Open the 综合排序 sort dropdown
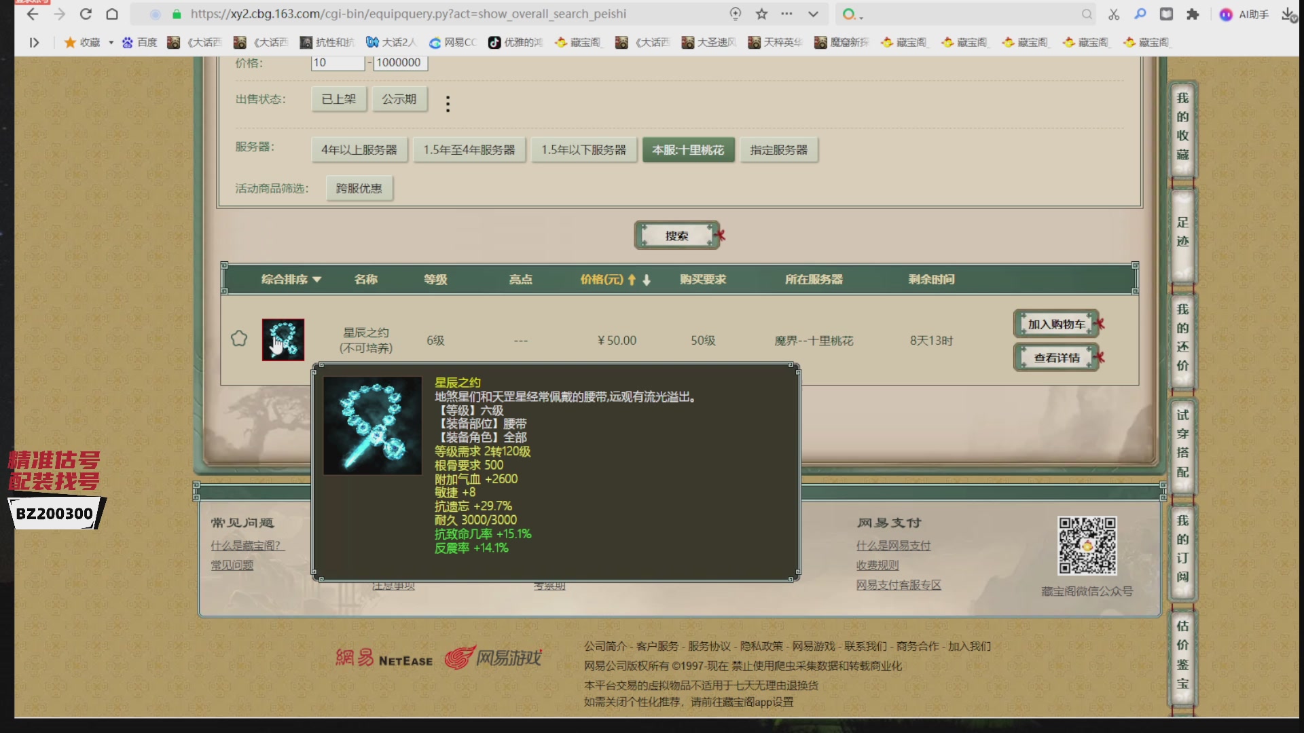This screenshot has height=733, width=1304. tap(291, 279)
